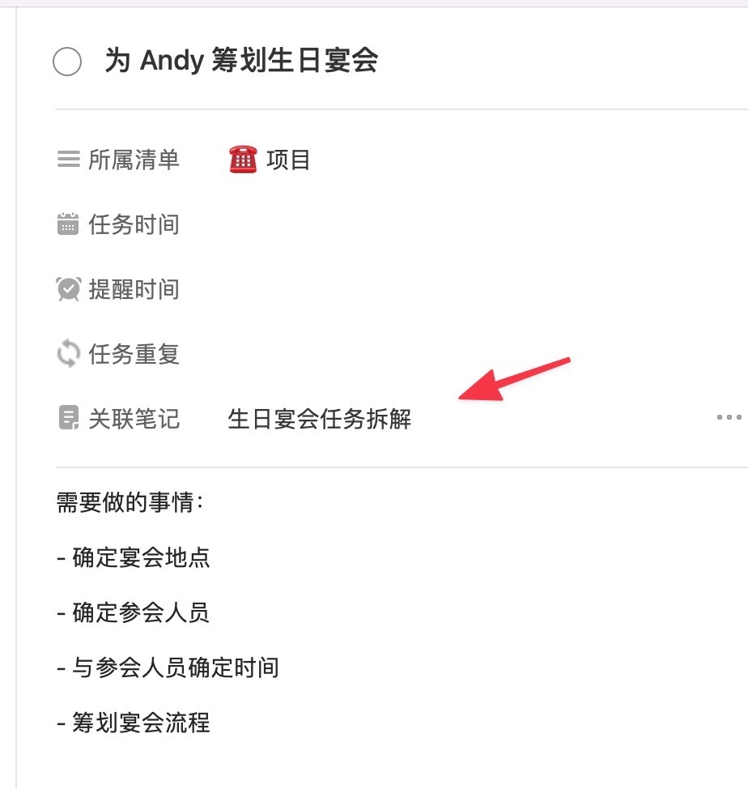Click the 所属清单 list icon

[68, 159]
